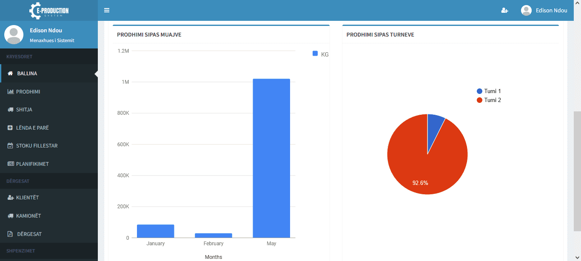The image size is (581, 261).
Task: Click the E-Production System logo
Action: [49, 11]
